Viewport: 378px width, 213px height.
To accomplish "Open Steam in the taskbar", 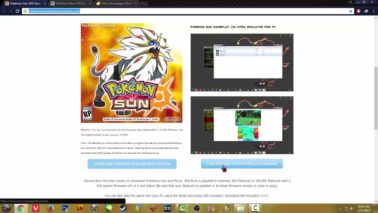I will pyautogui.click(x=123, y=208).
